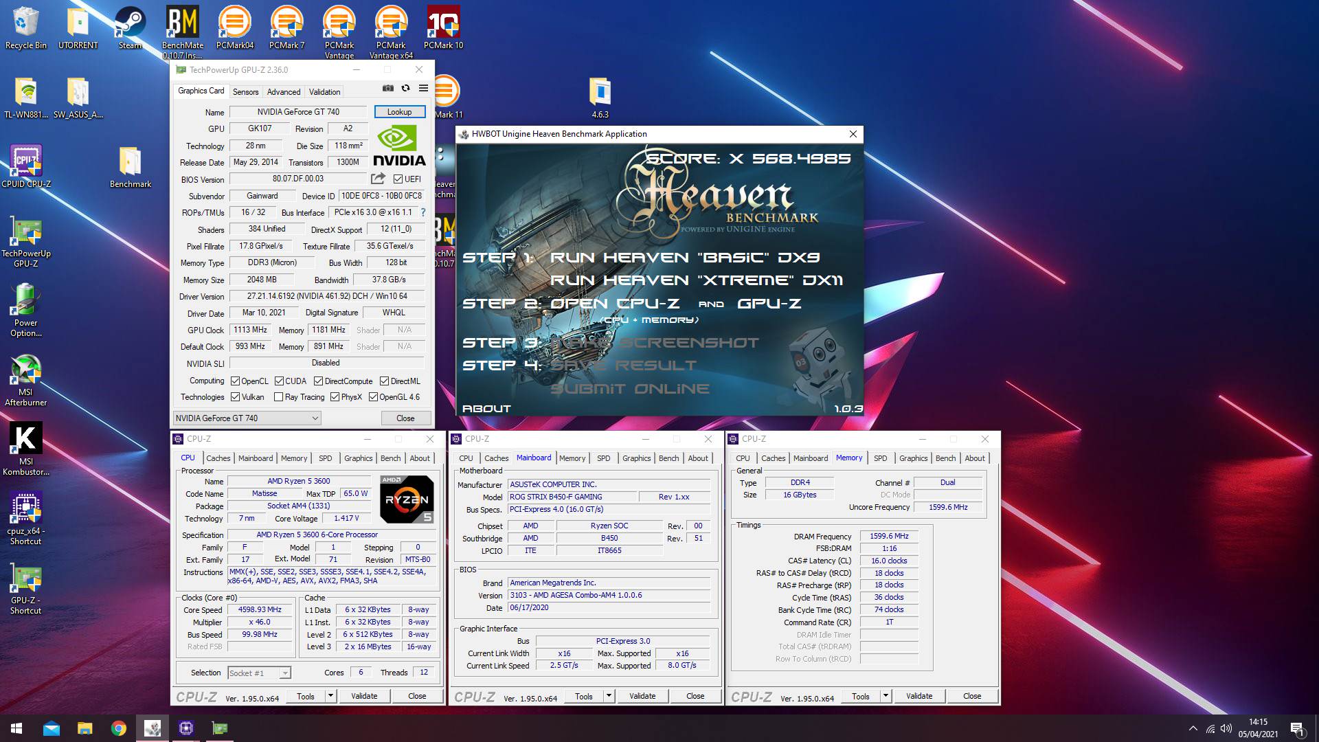The image size is (1319, 742).
Task: Toggle DirectML checkbox in GPU-Z
Action: coord(385,381)
